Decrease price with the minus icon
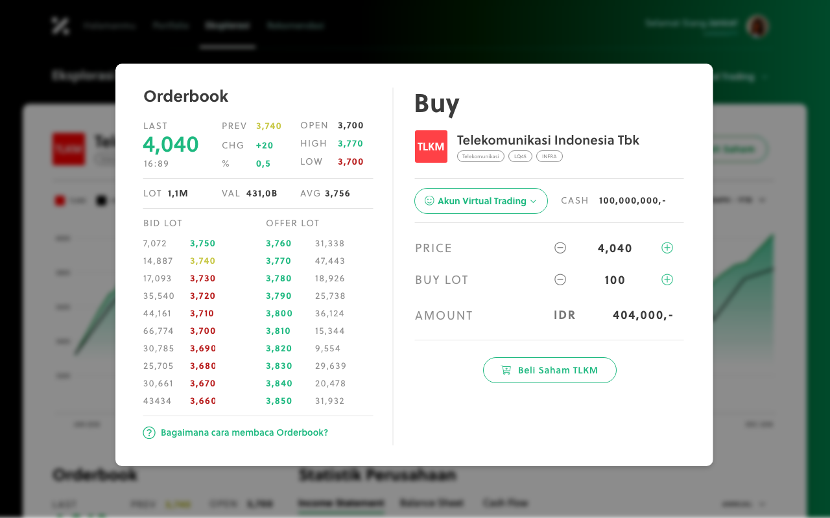Viewport: 830px width, 518px height. click(x=560, y=248)
